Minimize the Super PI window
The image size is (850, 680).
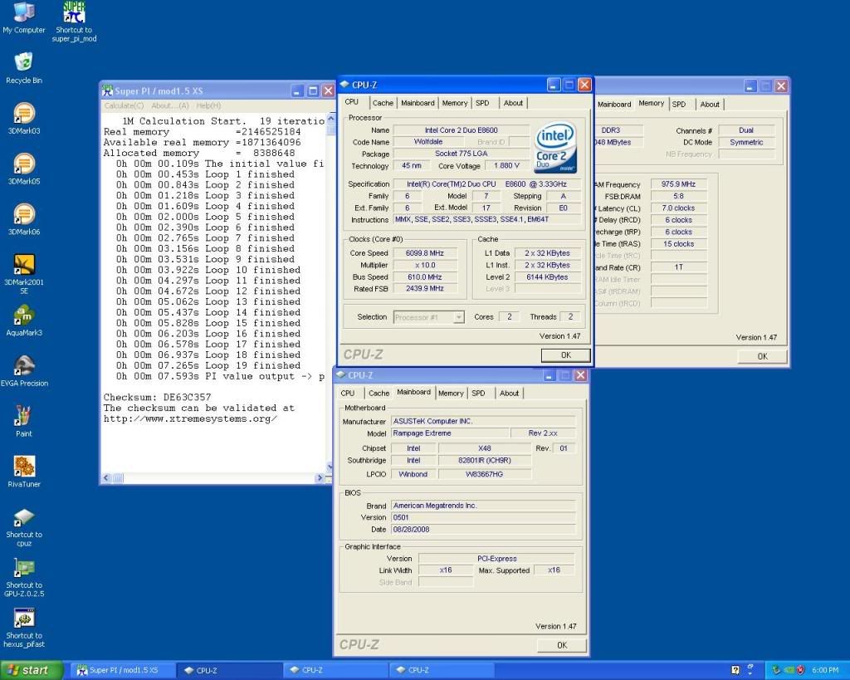coord(297,91)
